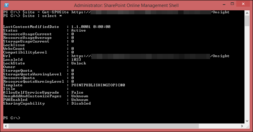
Task: Click the 'Status' property name
Action: pos(10,30)
